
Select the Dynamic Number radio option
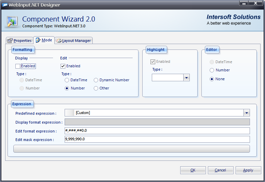coord(96,80)
